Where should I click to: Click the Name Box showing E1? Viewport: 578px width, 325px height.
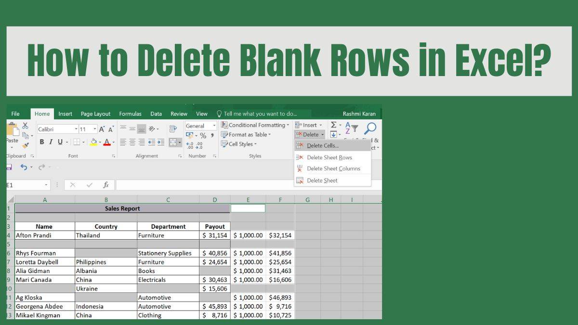pyautogui.click(x=26, y=184)
